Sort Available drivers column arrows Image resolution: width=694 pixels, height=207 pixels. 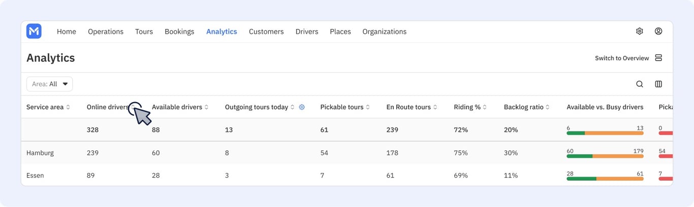click(x=207, y=107)
